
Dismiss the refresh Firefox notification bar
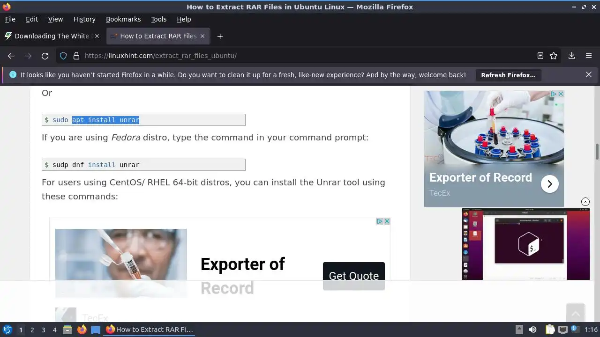pyautogui.click(x=589, y=74)
